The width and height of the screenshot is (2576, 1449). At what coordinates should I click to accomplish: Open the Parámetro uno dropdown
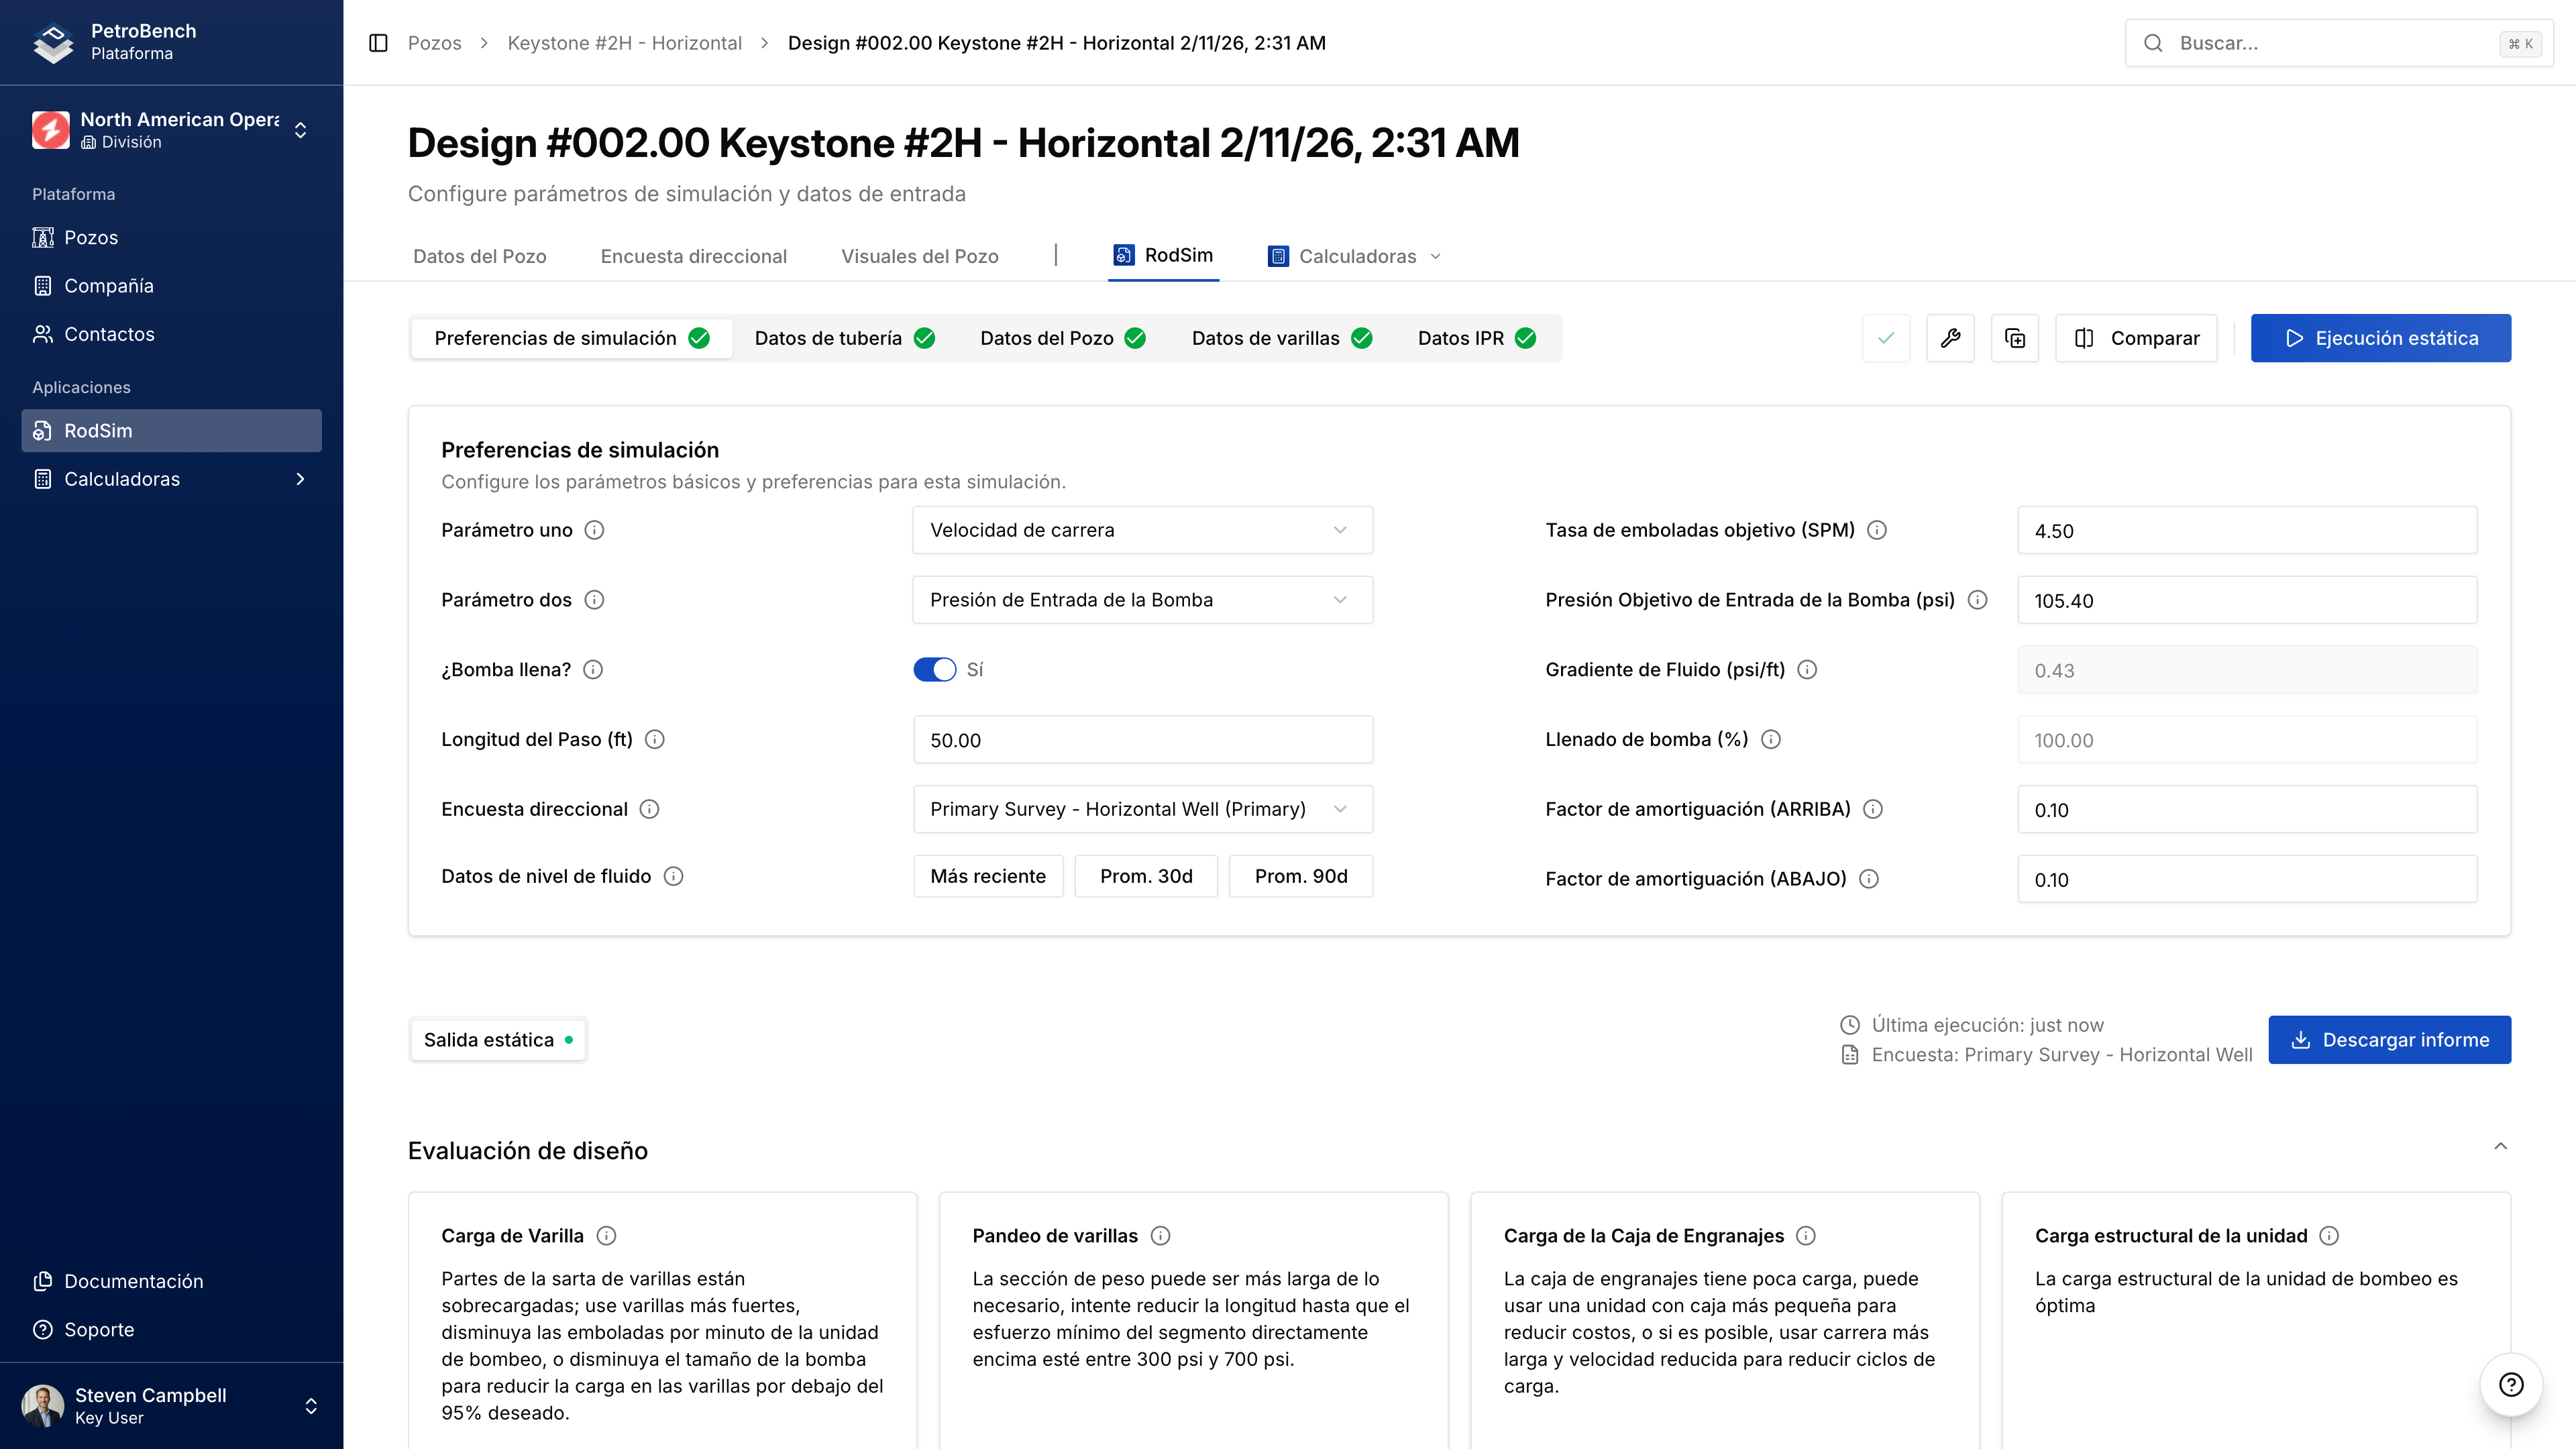[1142, 530]
